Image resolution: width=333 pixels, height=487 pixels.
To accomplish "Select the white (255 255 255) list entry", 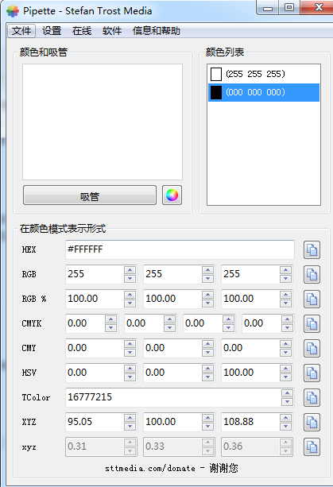I will pyautogui.click(x=264, y=74).
